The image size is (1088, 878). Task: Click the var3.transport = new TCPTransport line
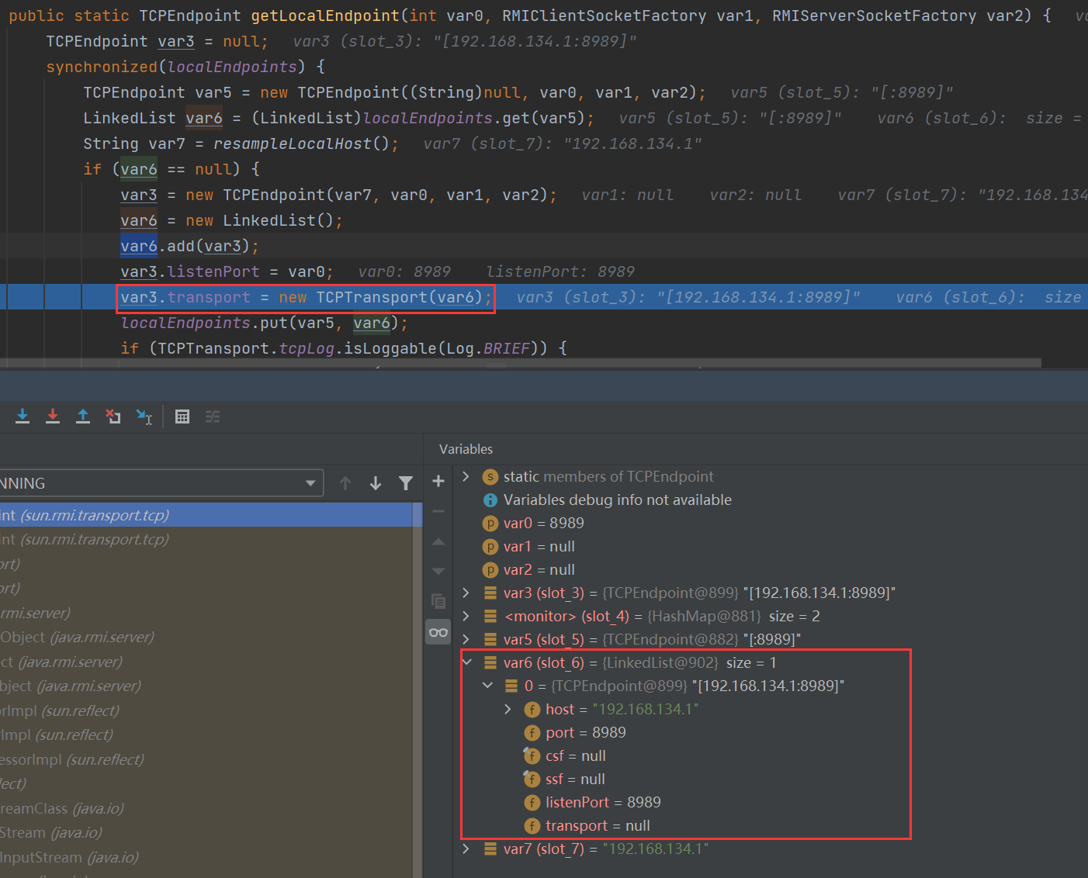click(x=306, y=298)
